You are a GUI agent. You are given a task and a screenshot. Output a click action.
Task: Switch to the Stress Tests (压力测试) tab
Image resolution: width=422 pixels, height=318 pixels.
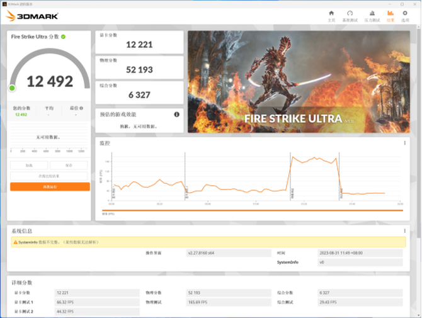point(372,16)
